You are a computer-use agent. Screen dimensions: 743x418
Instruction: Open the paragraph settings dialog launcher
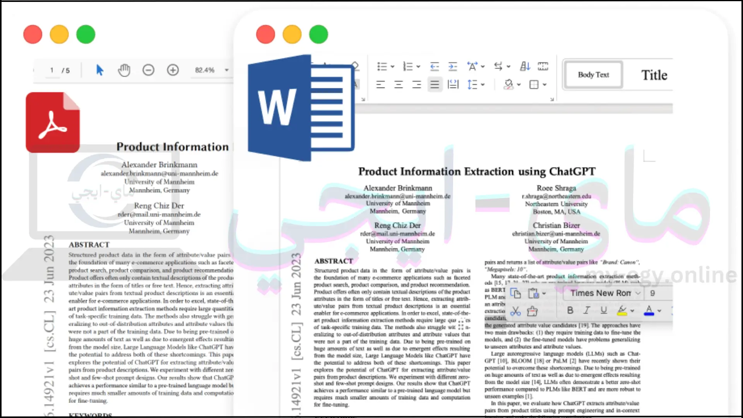(x=552, y=99)
